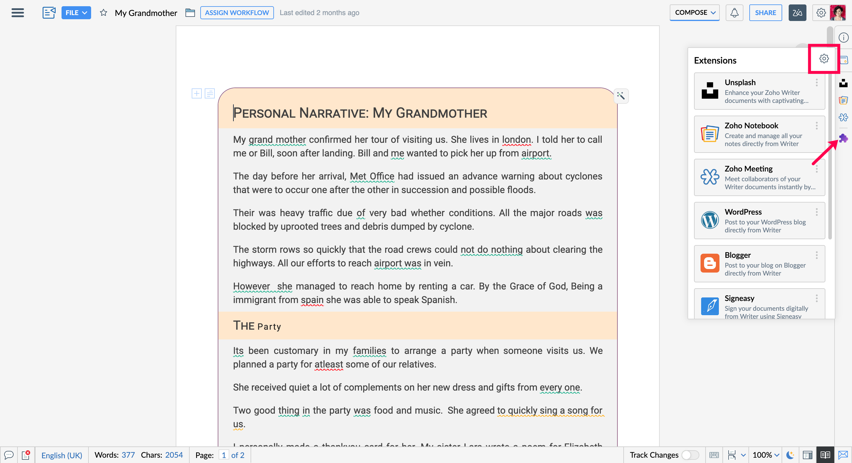This screenshot has width=852, height=463.
Task: Open Unsplash extension three-dot menu
Action: [x=816, y=82]
